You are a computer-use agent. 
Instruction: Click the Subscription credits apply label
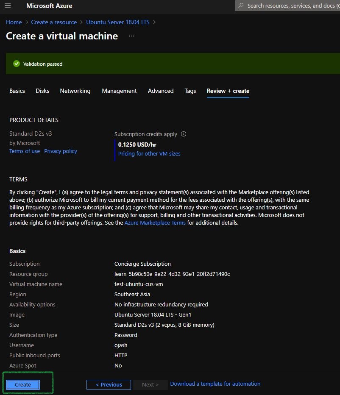[146, 134]
